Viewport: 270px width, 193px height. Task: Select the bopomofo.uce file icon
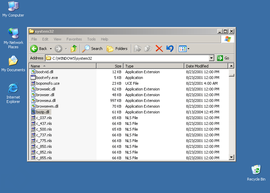[33, 83]
